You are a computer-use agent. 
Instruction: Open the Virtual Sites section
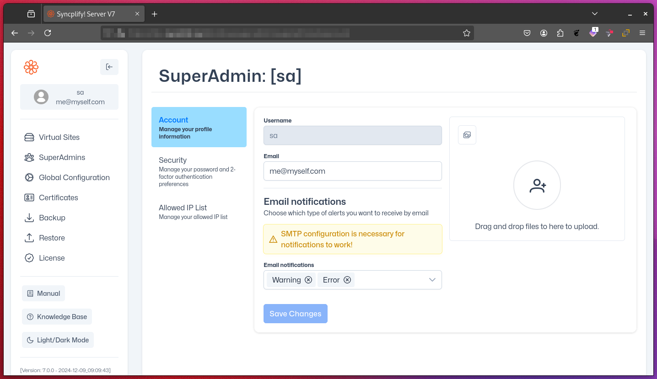tap(59, 137)
